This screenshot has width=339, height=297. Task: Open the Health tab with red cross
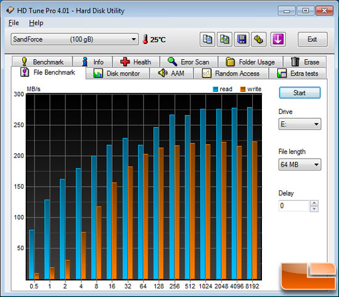(136, 62)
